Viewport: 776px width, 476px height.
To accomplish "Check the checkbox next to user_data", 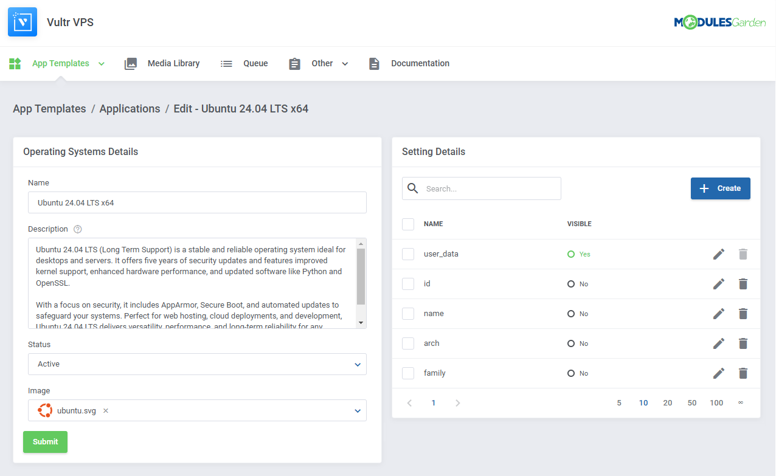I will tap(407, 254).
